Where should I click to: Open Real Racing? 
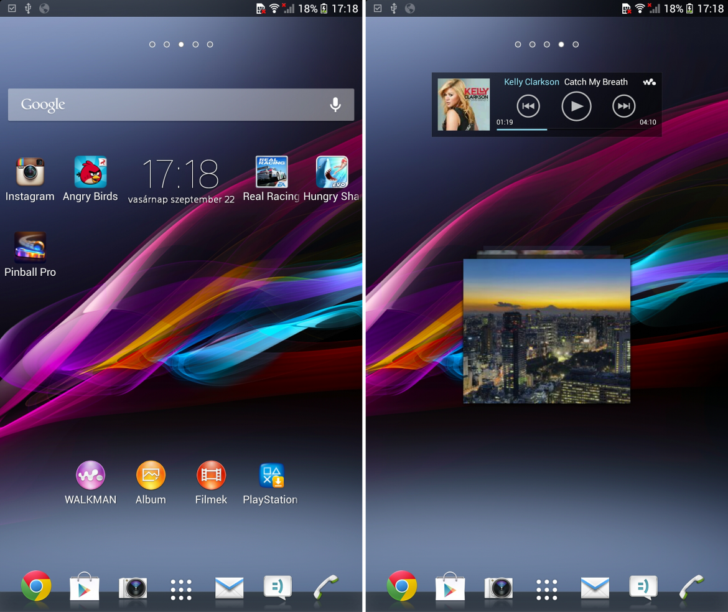[x=271, y=172]
